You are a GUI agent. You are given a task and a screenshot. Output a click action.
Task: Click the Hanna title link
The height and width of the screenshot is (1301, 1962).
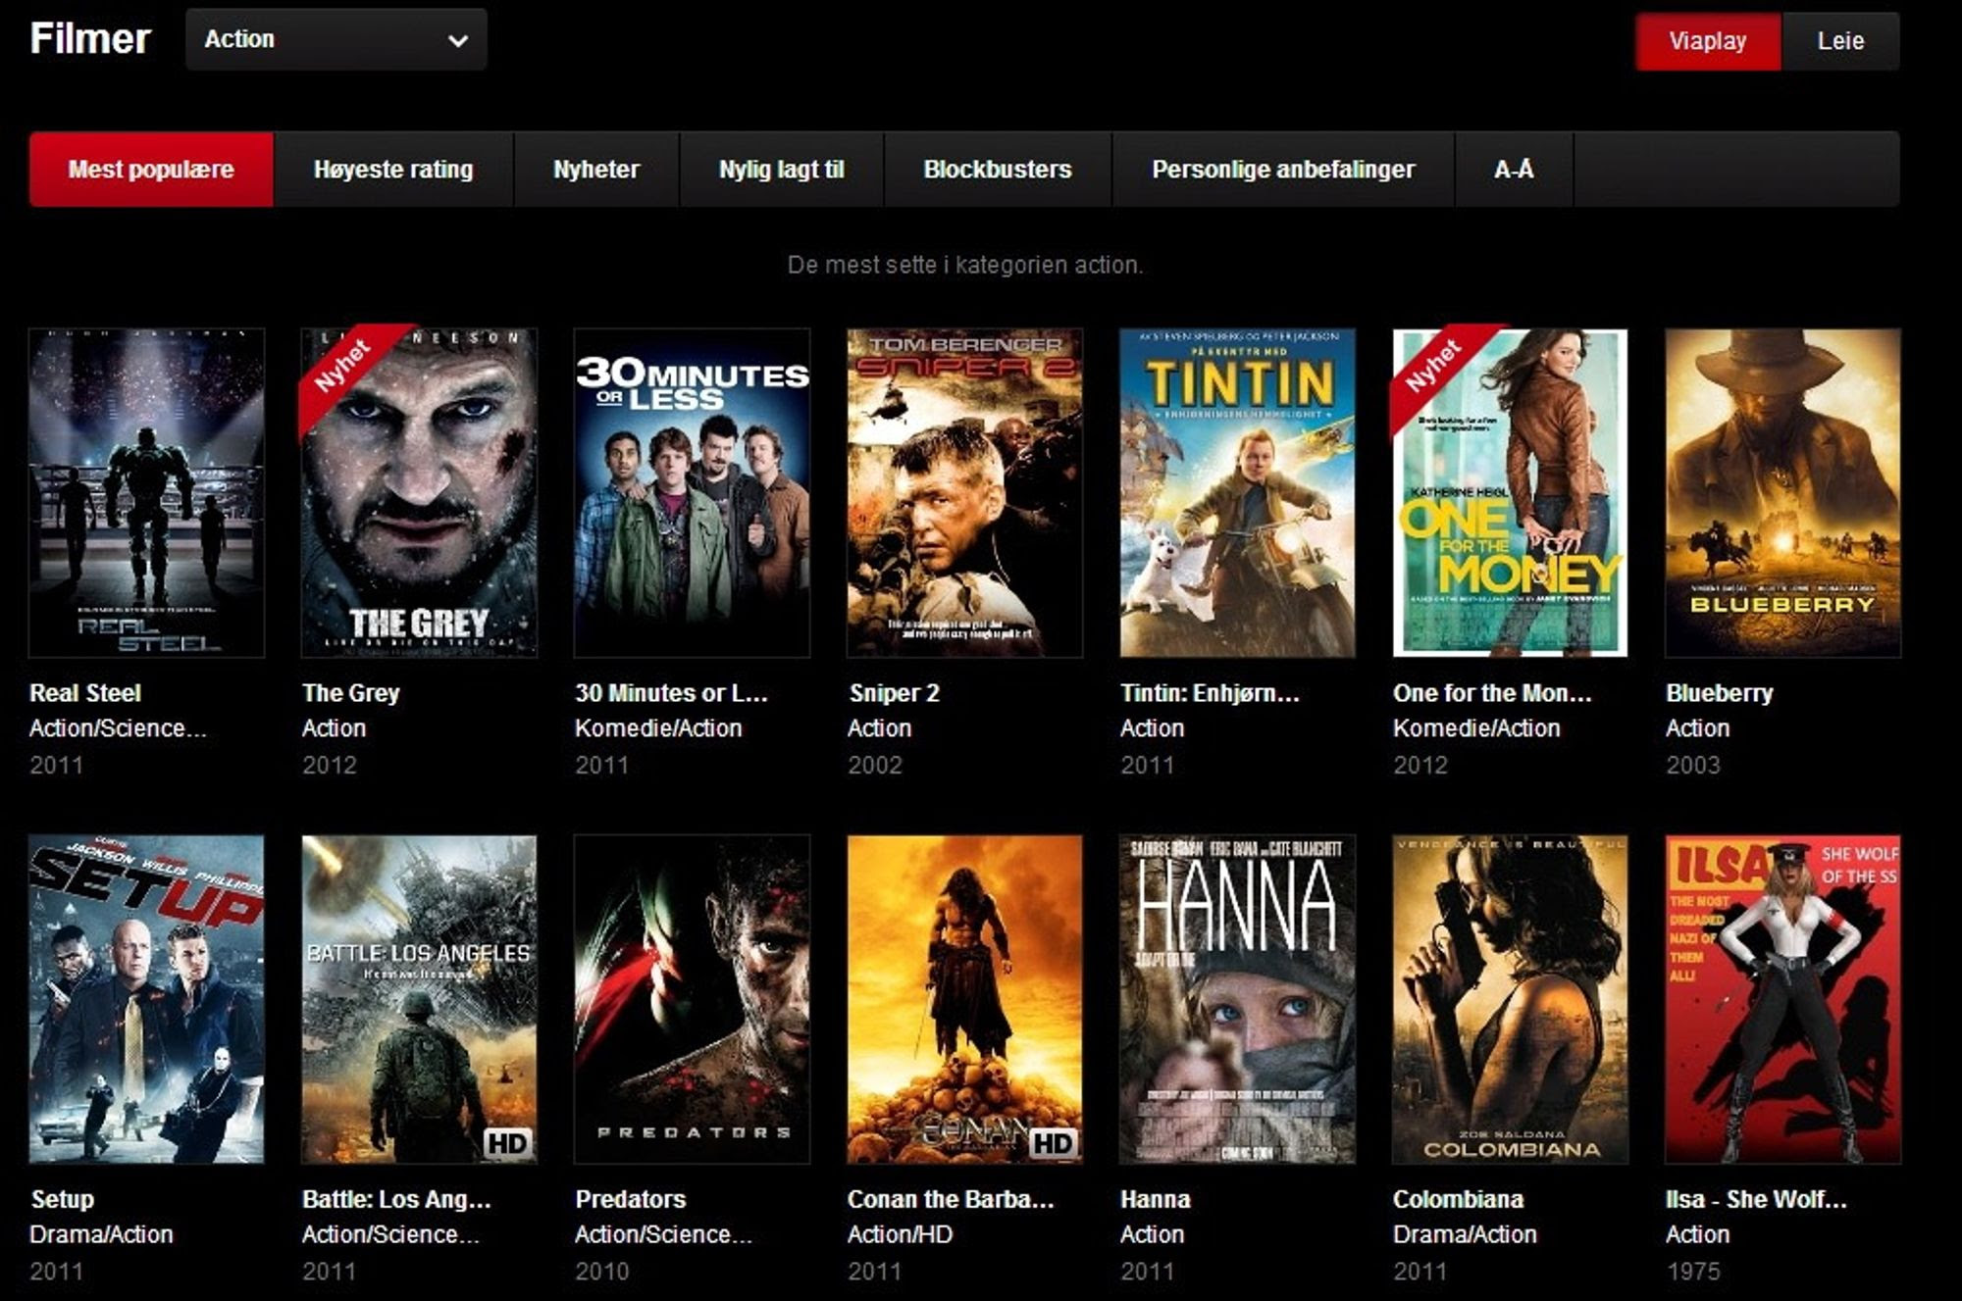point(1156,1199)
